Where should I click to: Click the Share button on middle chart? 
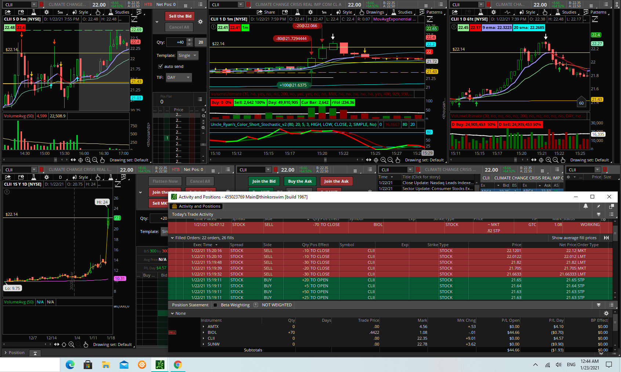point(266,12)
